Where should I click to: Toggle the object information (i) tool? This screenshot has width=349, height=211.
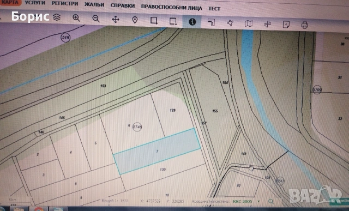tap(192, 22)
